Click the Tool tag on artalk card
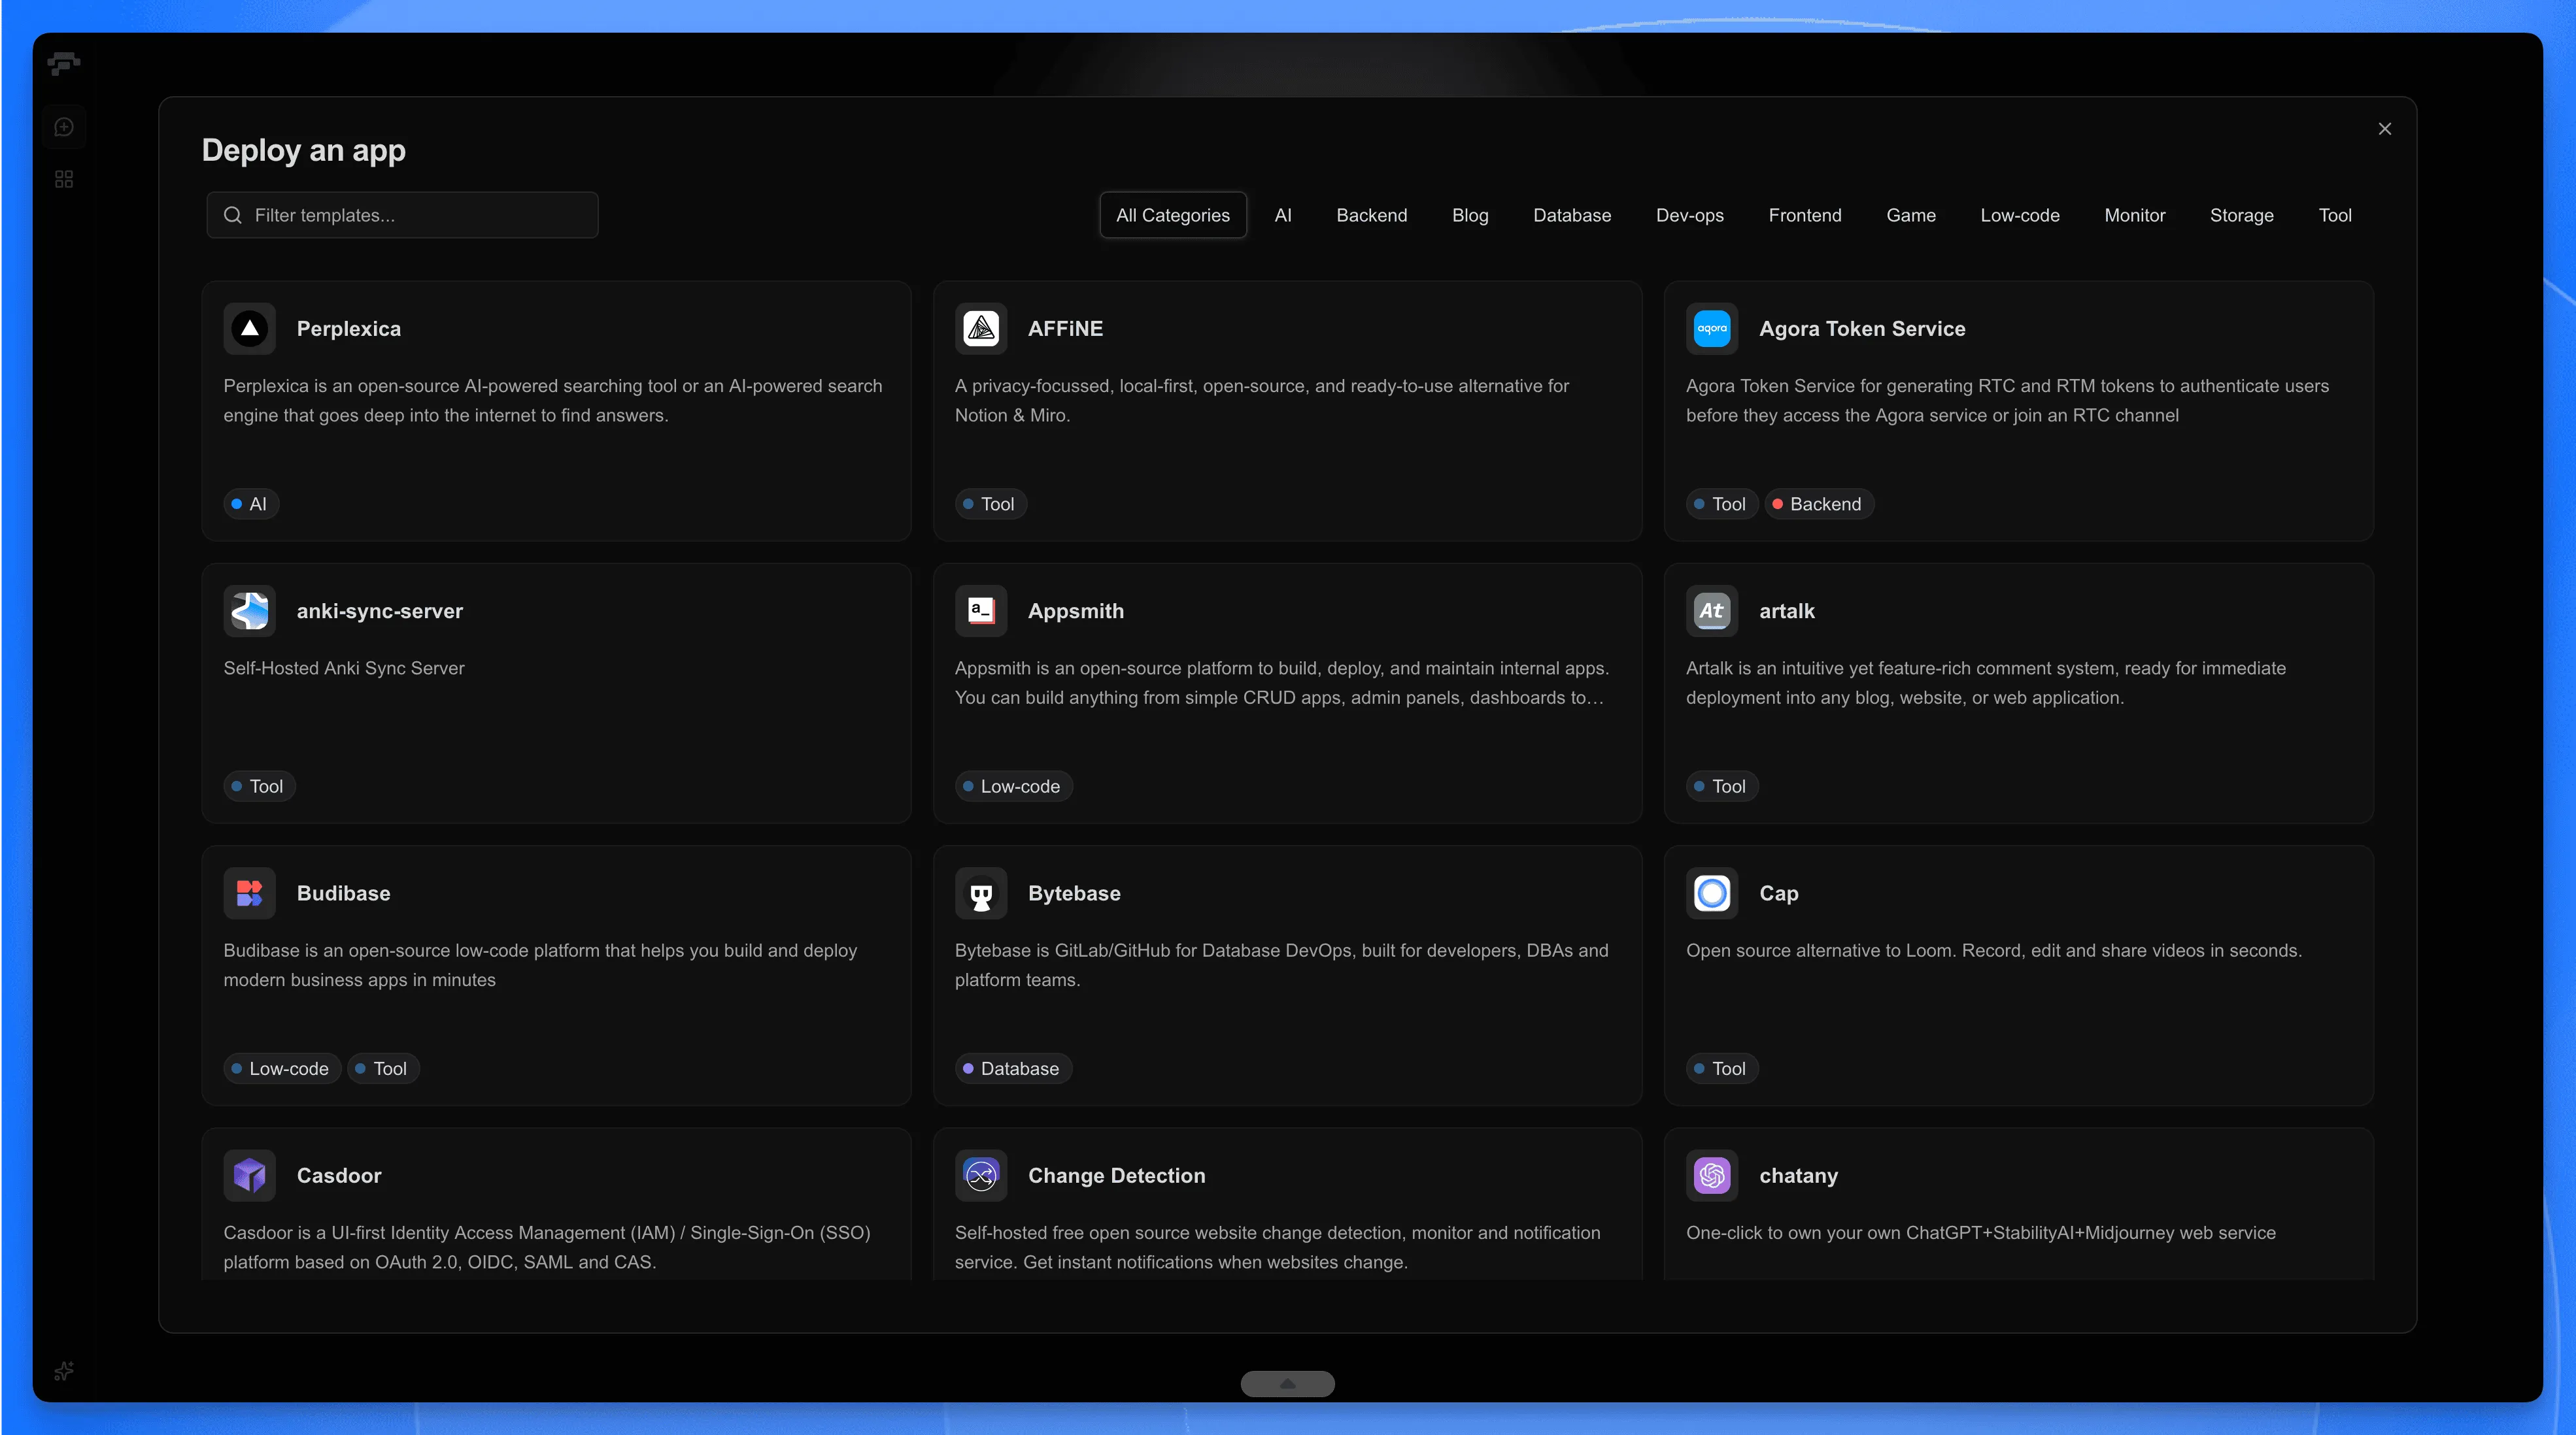Image resolution: width=2576 pixels, height=1435 pixels. [x=1721, y=787]
